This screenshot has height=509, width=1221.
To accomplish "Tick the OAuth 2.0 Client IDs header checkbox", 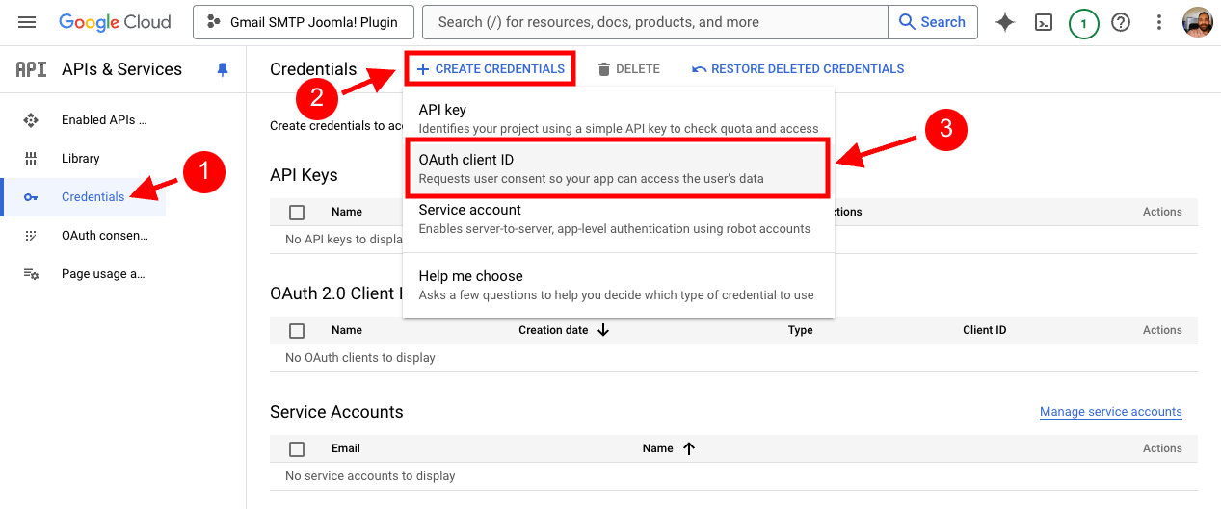I will click(x=297, y=330).
